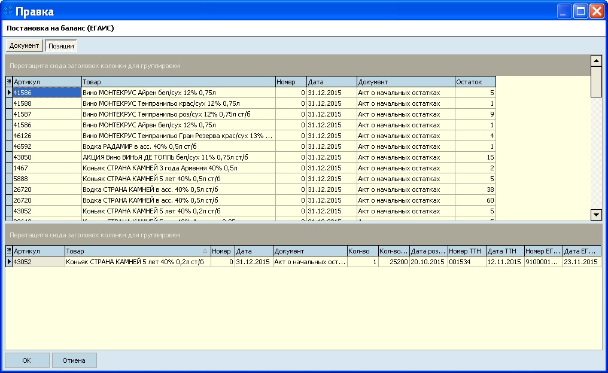This screenshot has height=373, width=608.
Task: Select article cell 41587
Action: point(47,114)
